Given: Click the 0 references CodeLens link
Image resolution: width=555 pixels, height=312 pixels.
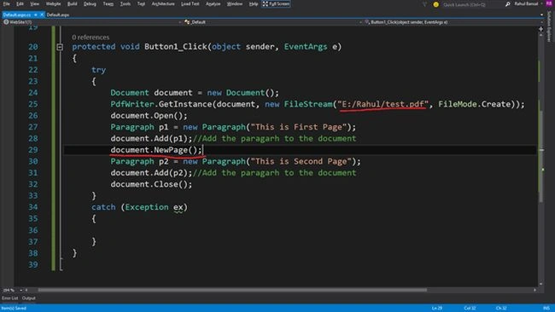Looking at the screenshot, I should [91, 38].
